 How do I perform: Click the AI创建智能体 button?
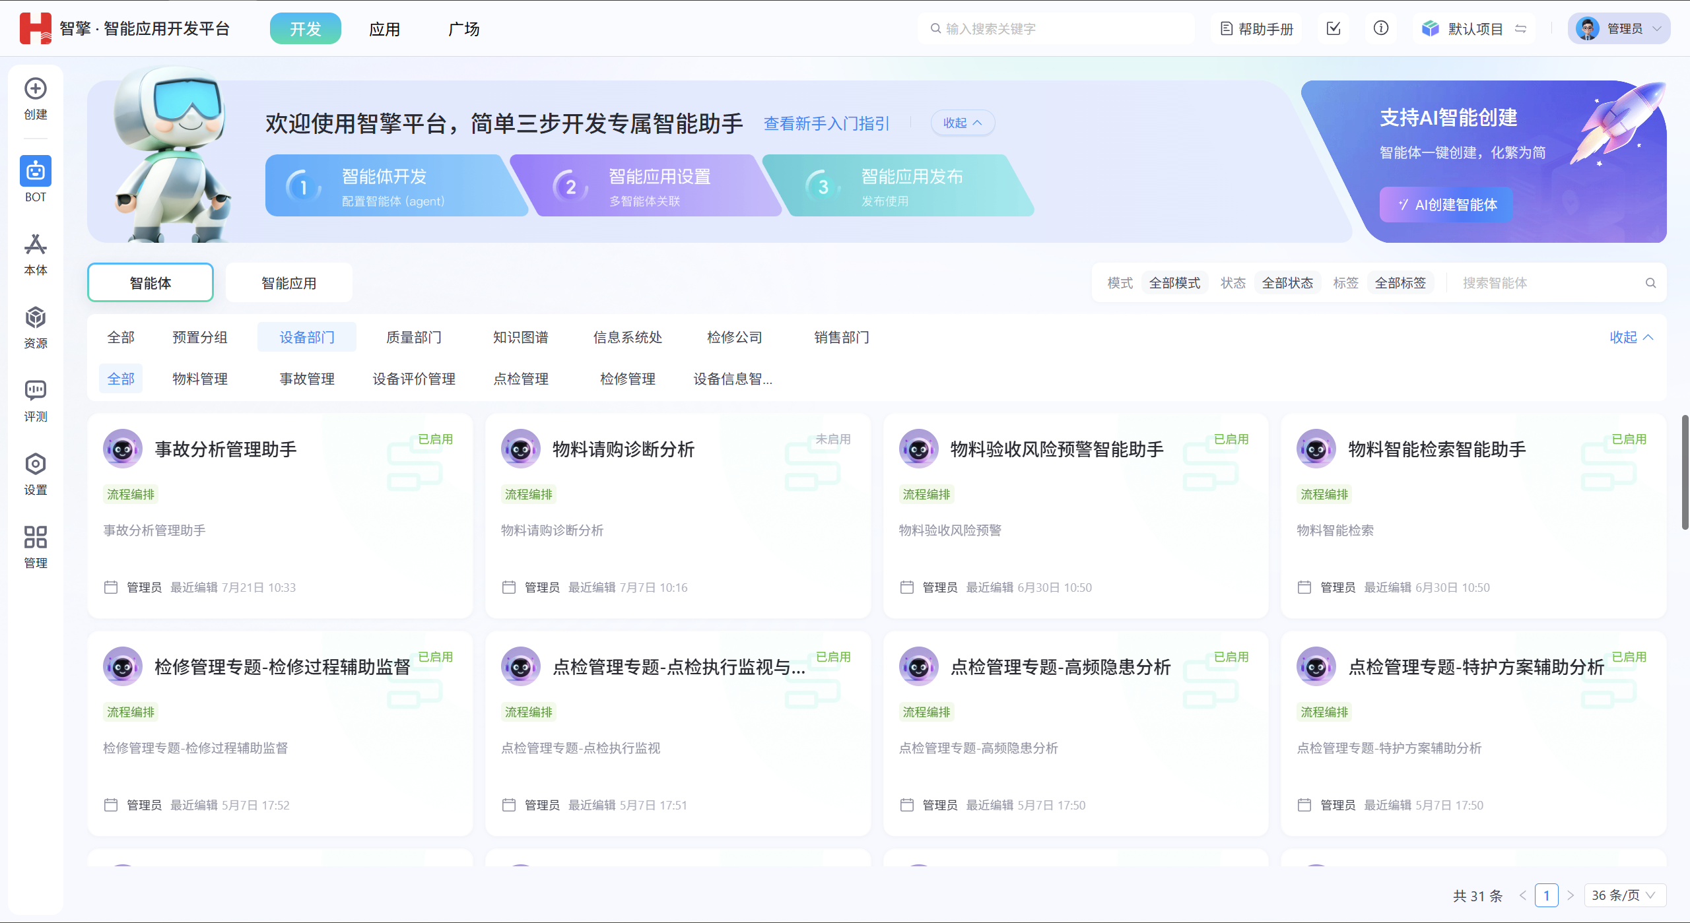coord(1446,205)
